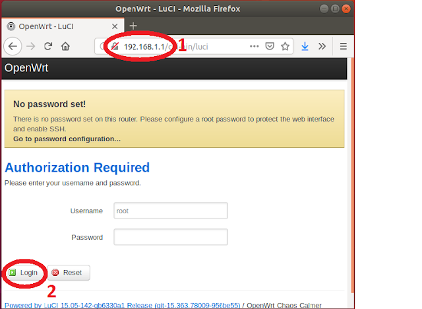
Task: Click the browser Back arrow button
Action: [x=13, y=46]
